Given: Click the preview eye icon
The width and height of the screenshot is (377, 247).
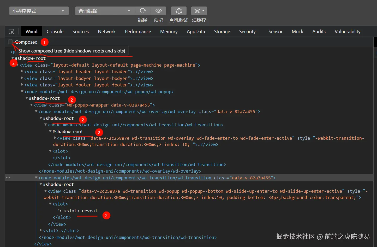Looking at the screenshot, I should [158, 11].
